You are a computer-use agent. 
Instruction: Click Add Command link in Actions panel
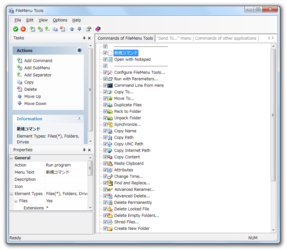(x=38, y=61)
